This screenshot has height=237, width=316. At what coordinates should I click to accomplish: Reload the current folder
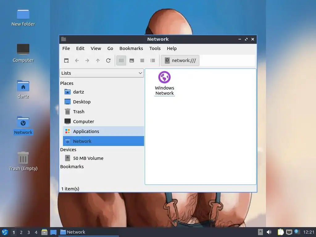(x=108, y=60)
